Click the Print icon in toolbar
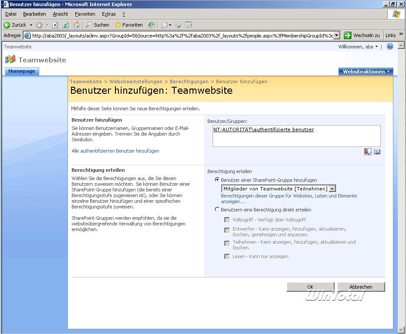406x334 pixels. pos(178,25)
